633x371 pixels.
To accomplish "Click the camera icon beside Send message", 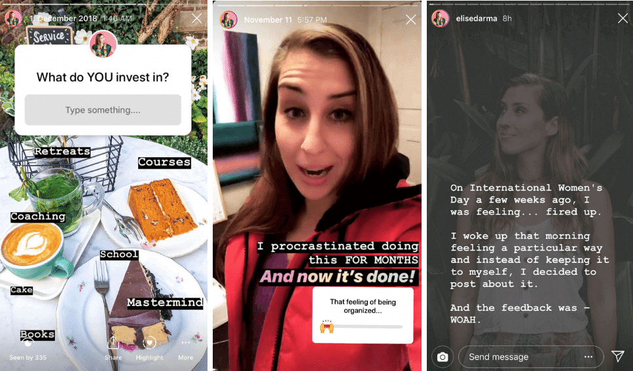I will 443,357.
